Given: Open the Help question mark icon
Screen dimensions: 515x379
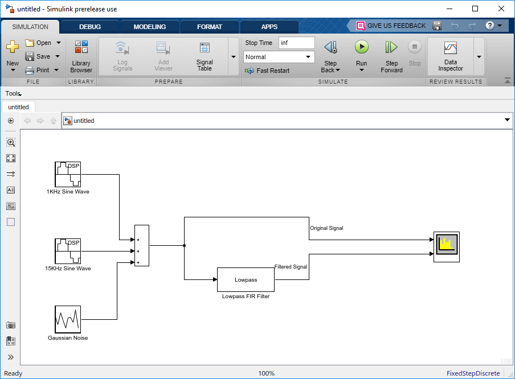Looking at the screenshot, I should pos(490,26).
